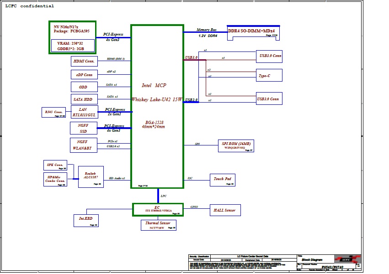Select the SATA HDD block
Viewport: 389px width, 274px height.
[x=84, y=99]
